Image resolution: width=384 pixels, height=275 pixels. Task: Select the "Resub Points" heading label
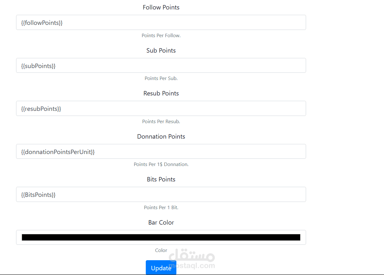161,93
